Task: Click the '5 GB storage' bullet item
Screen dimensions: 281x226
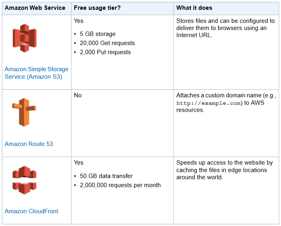Action: [x=98, y=34]
